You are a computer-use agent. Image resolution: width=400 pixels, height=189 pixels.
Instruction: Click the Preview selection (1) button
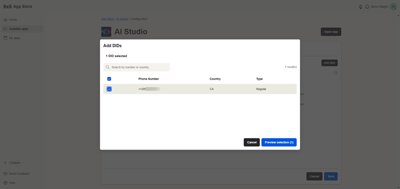(x=279, y=142)
